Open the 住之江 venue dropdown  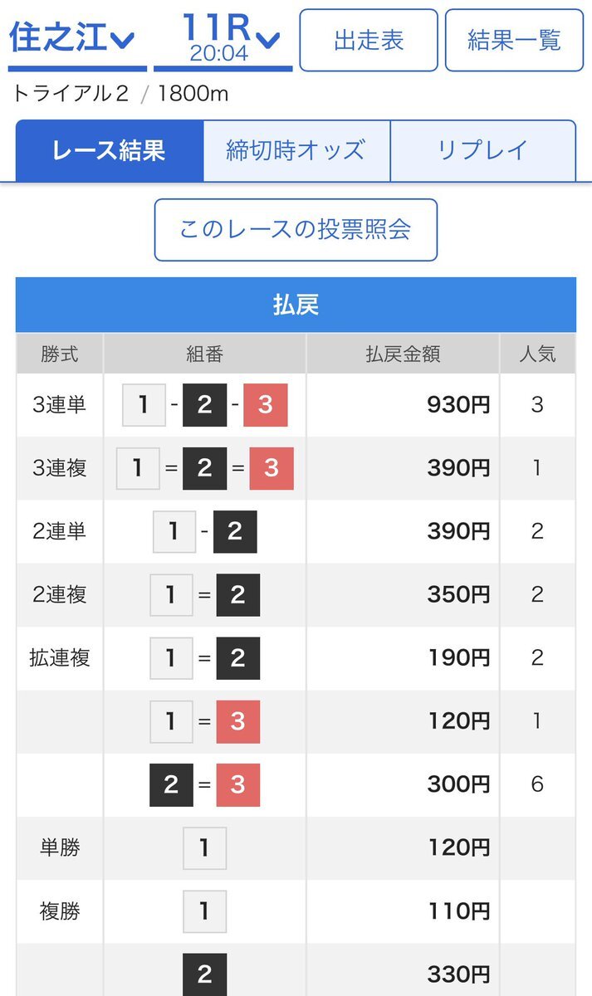[73, 39]
